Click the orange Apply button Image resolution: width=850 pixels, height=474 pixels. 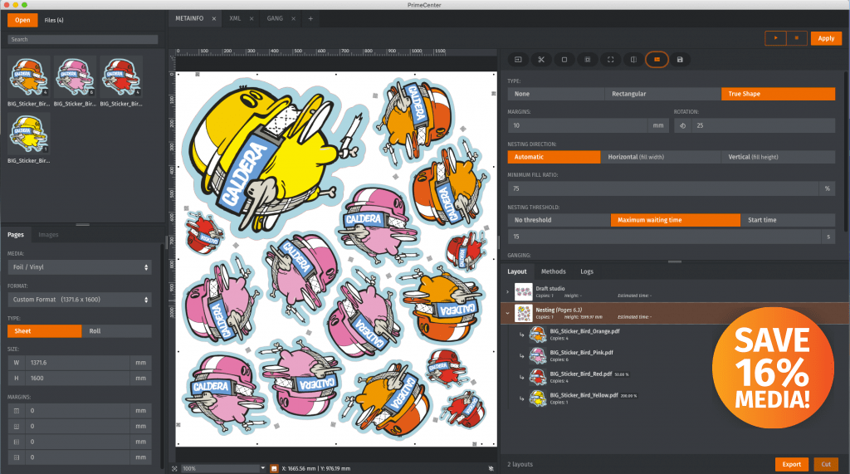pos(826,38)
